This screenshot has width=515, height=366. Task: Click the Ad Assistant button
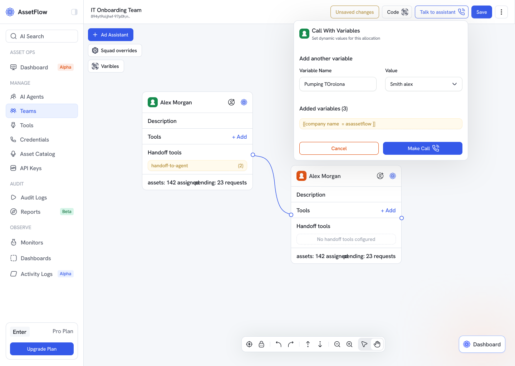tap(111, 35)
